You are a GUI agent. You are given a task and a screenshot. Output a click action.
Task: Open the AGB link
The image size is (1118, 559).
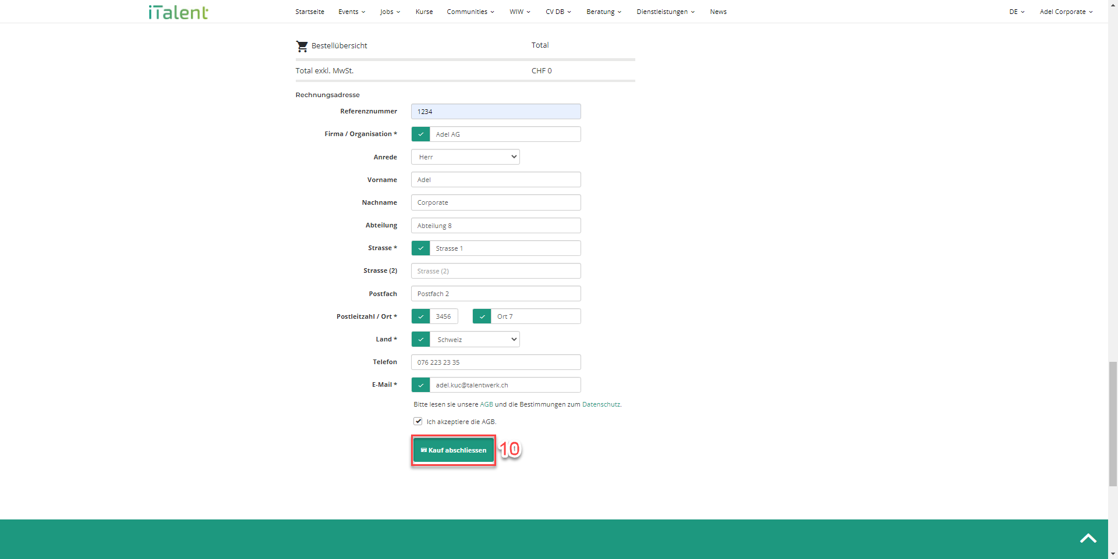tap(486, 404)
